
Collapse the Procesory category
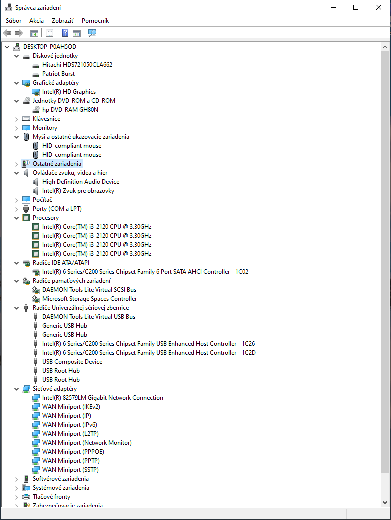[17, 218]
